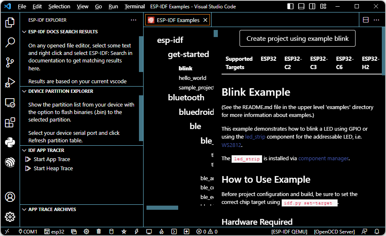The height and width of the screenshot is (236, 386).
Task: Open the Run menu
Action: [x=113, y=7]
